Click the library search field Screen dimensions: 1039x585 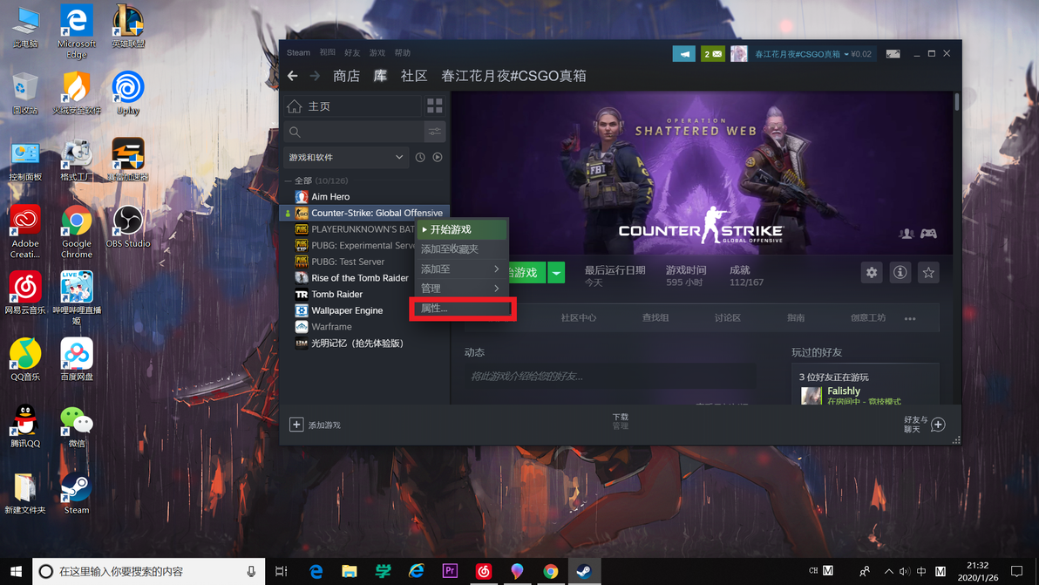[x=355, y=132]
